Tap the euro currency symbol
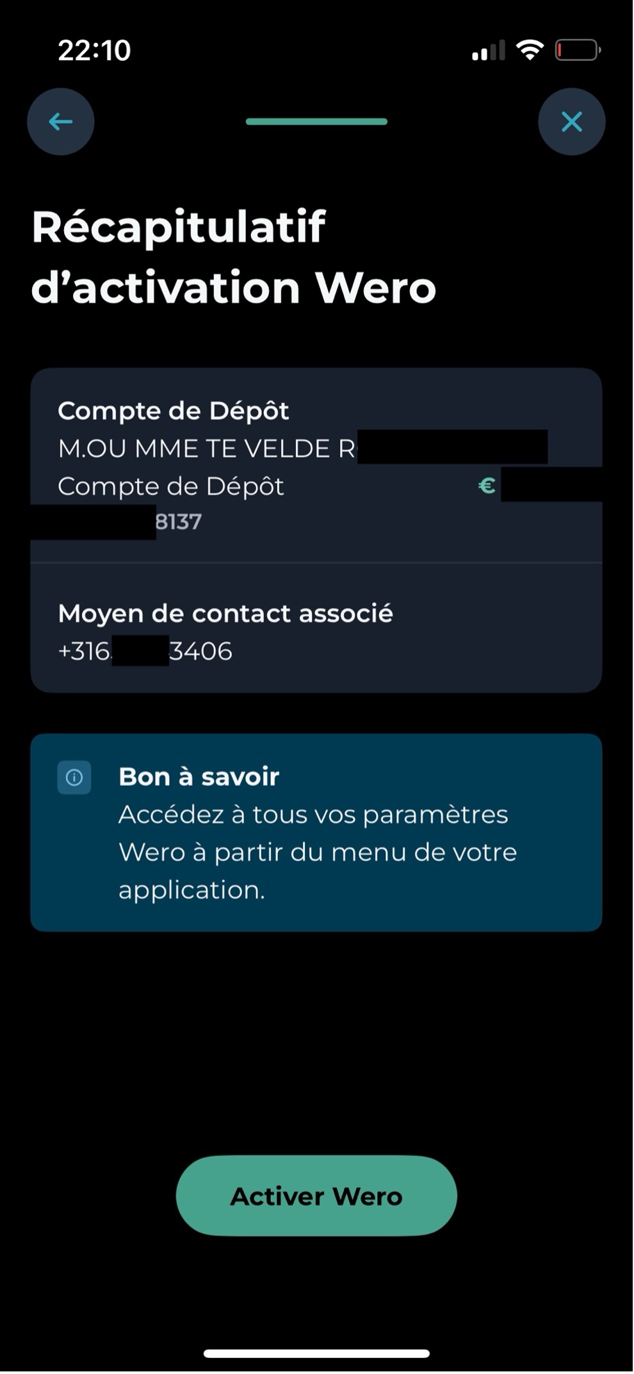Screen dimensions: 634x1374 pos(487,486)
